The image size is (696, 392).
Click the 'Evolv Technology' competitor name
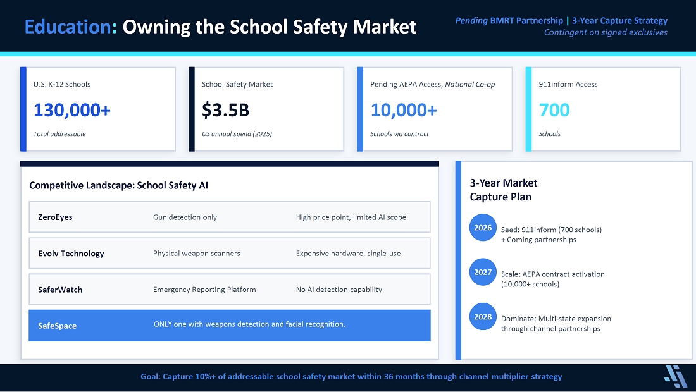71,253
